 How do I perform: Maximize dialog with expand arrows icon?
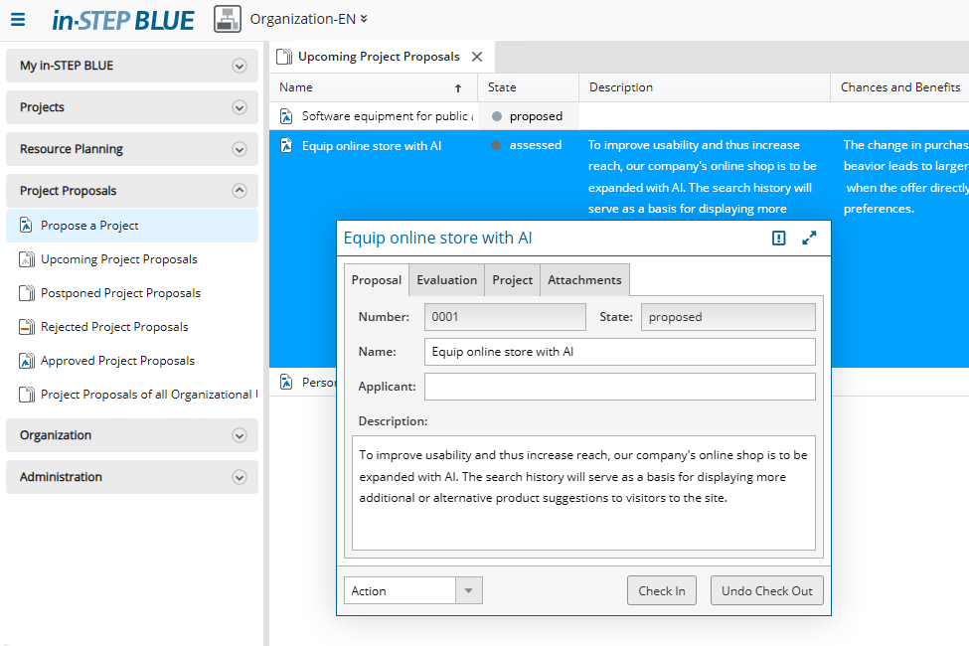[810, 239]
